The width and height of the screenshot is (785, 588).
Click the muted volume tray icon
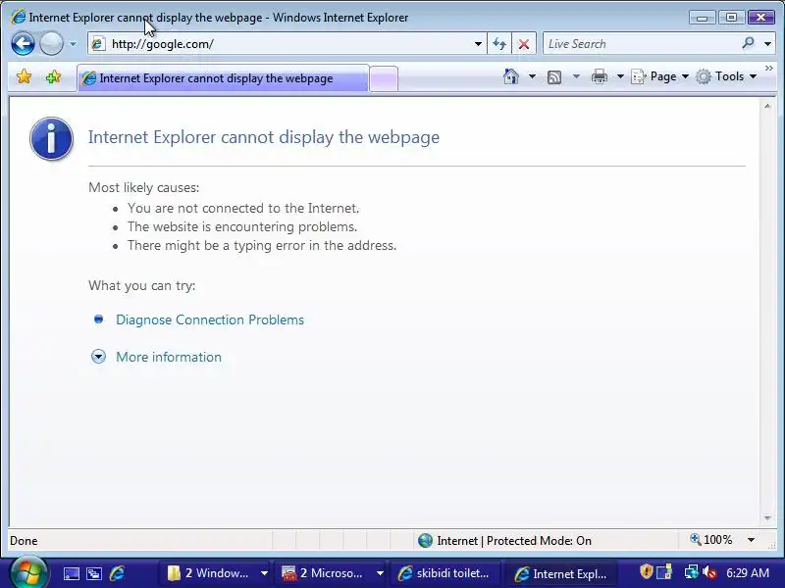[x=709, y=572]
